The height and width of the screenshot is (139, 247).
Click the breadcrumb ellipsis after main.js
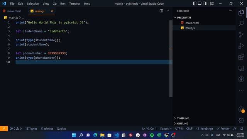(23, 18)
